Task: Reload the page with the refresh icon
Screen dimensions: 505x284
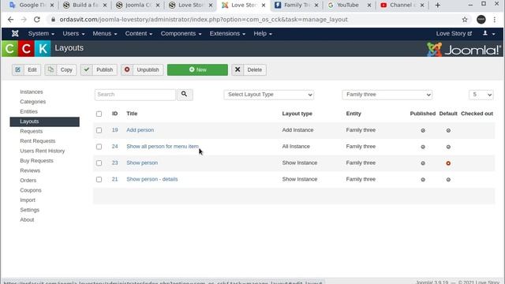Action: (37, 20)
